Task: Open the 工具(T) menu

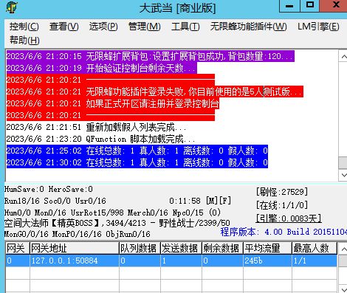Action: 185,27
